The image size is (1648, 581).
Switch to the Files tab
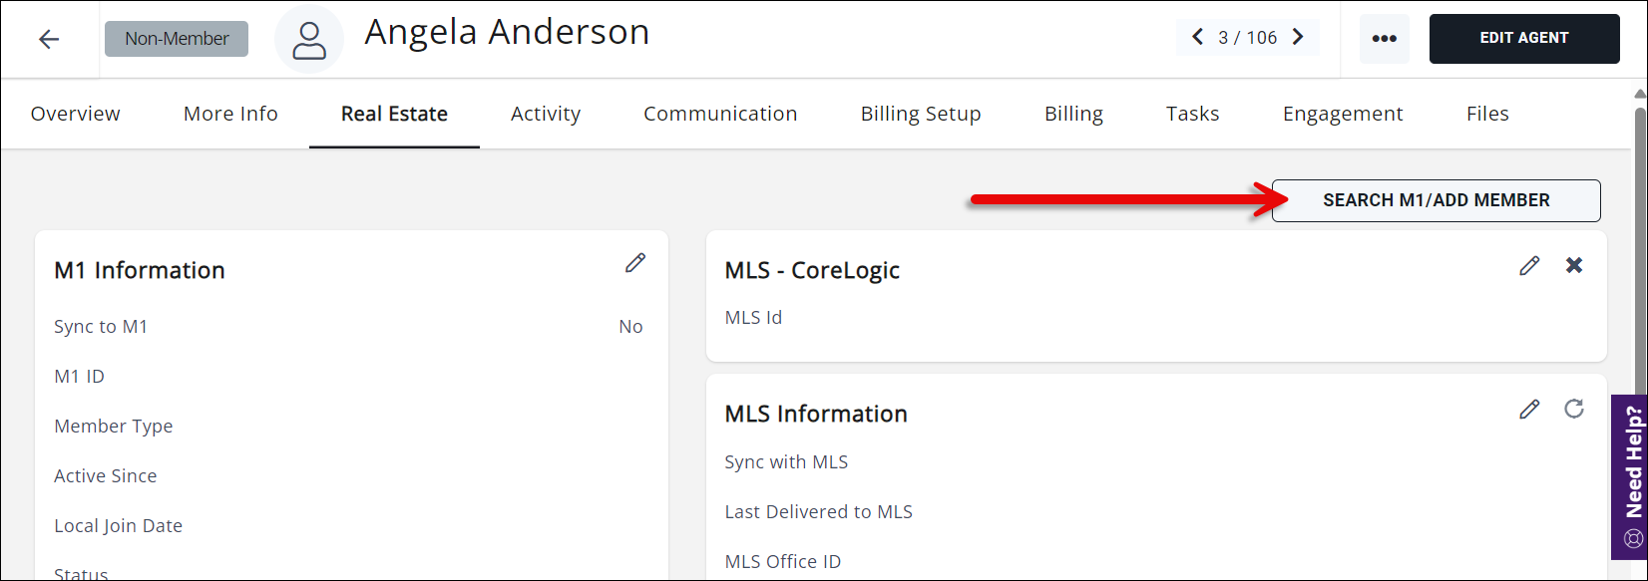tap(1487, 114)
